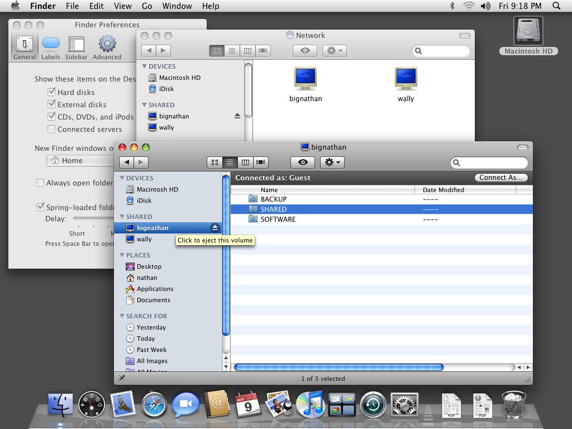Open Trash in the Dock
The height and width of the screenshot is (429, 572).
point(514,404)
